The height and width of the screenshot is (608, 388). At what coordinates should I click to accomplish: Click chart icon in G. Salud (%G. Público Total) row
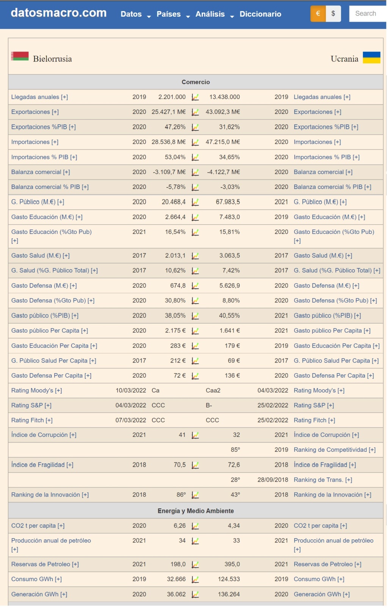[195, 271]
